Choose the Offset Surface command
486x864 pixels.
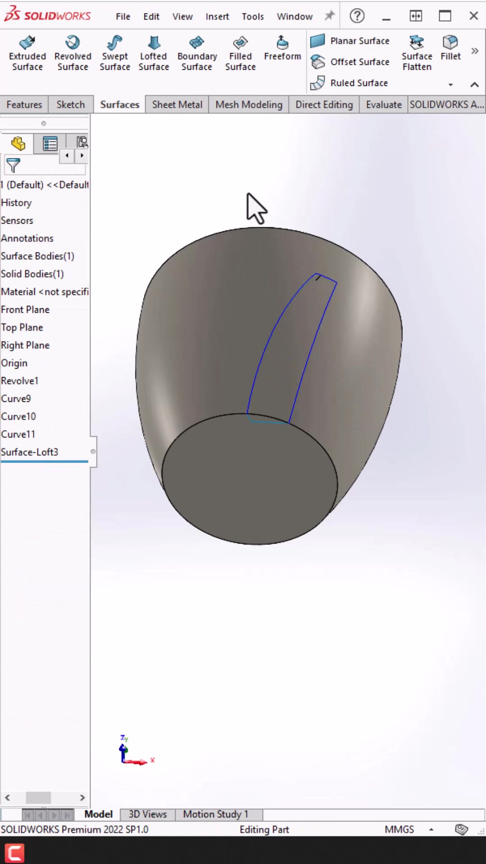pos(350,62)
